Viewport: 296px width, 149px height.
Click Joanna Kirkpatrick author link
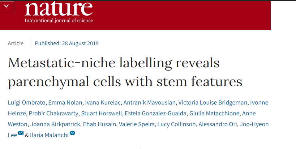pos(55,124)
